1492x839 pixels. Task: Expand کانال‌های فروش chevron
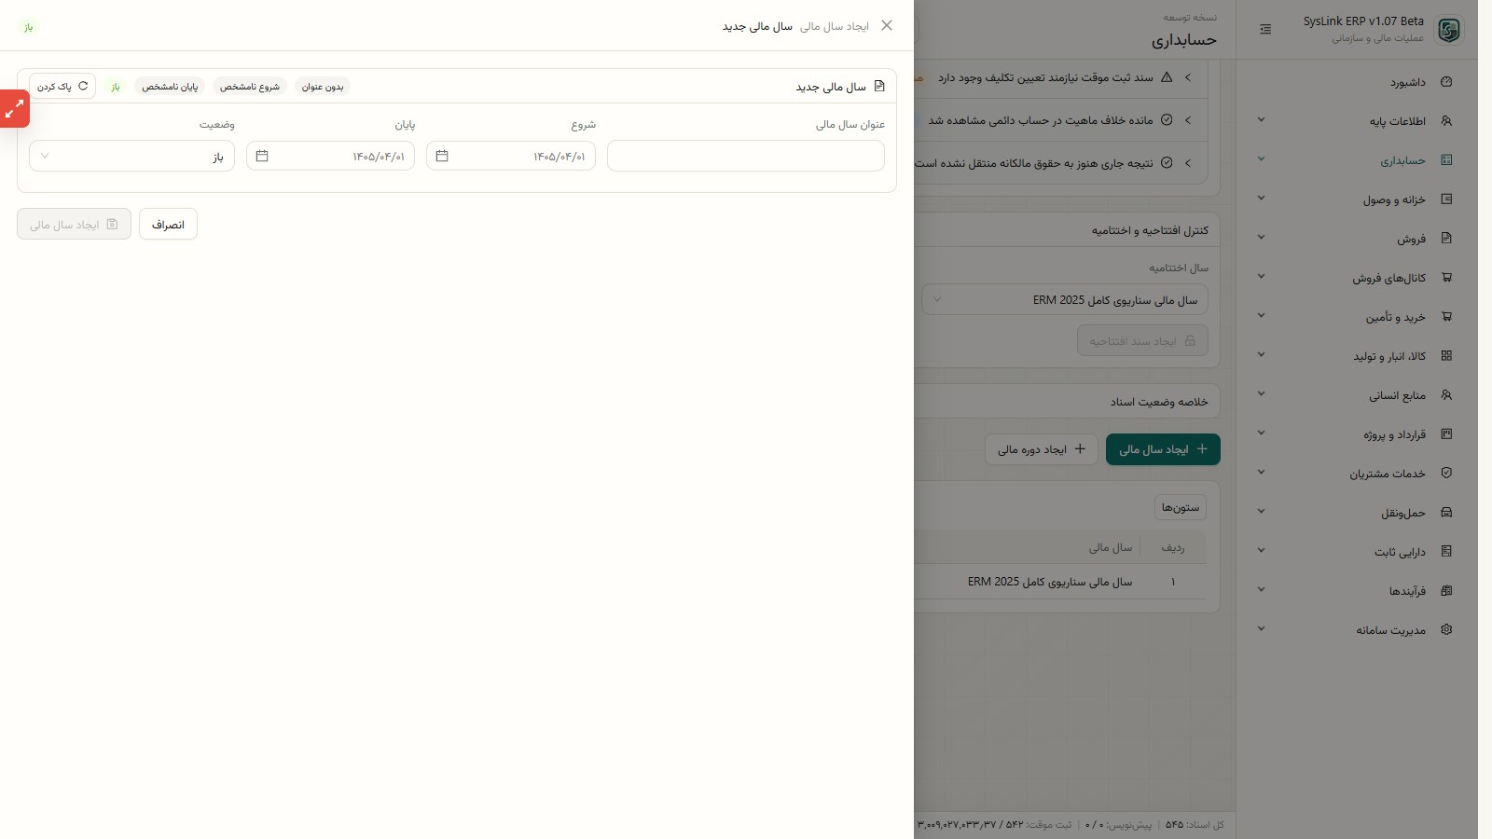click(x=1261, y=277)
